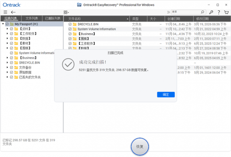The height and width of the screenshot is (157, 231).
Task: Expand the 【素材】 tree folder
Action: click(x=7, y=43)
